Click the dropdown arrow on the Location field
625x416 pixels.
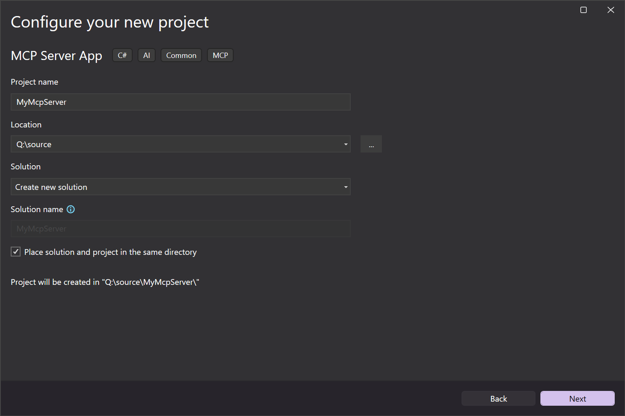345,144
